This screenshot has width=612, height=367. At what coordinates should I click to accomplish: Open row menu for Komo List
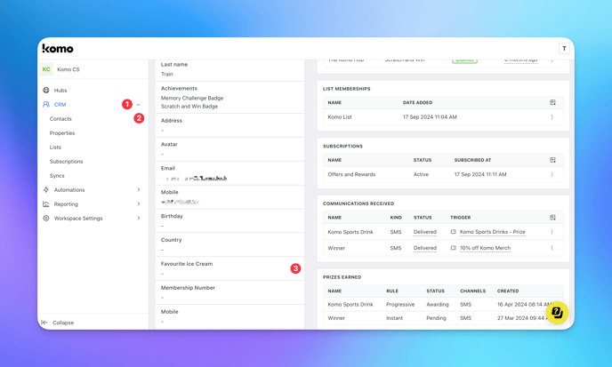(552, 117)
